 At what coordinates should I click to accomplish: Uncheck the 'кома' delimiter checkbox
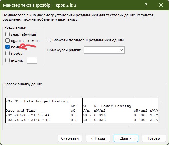pyautogui.click(x=7, y=47)
